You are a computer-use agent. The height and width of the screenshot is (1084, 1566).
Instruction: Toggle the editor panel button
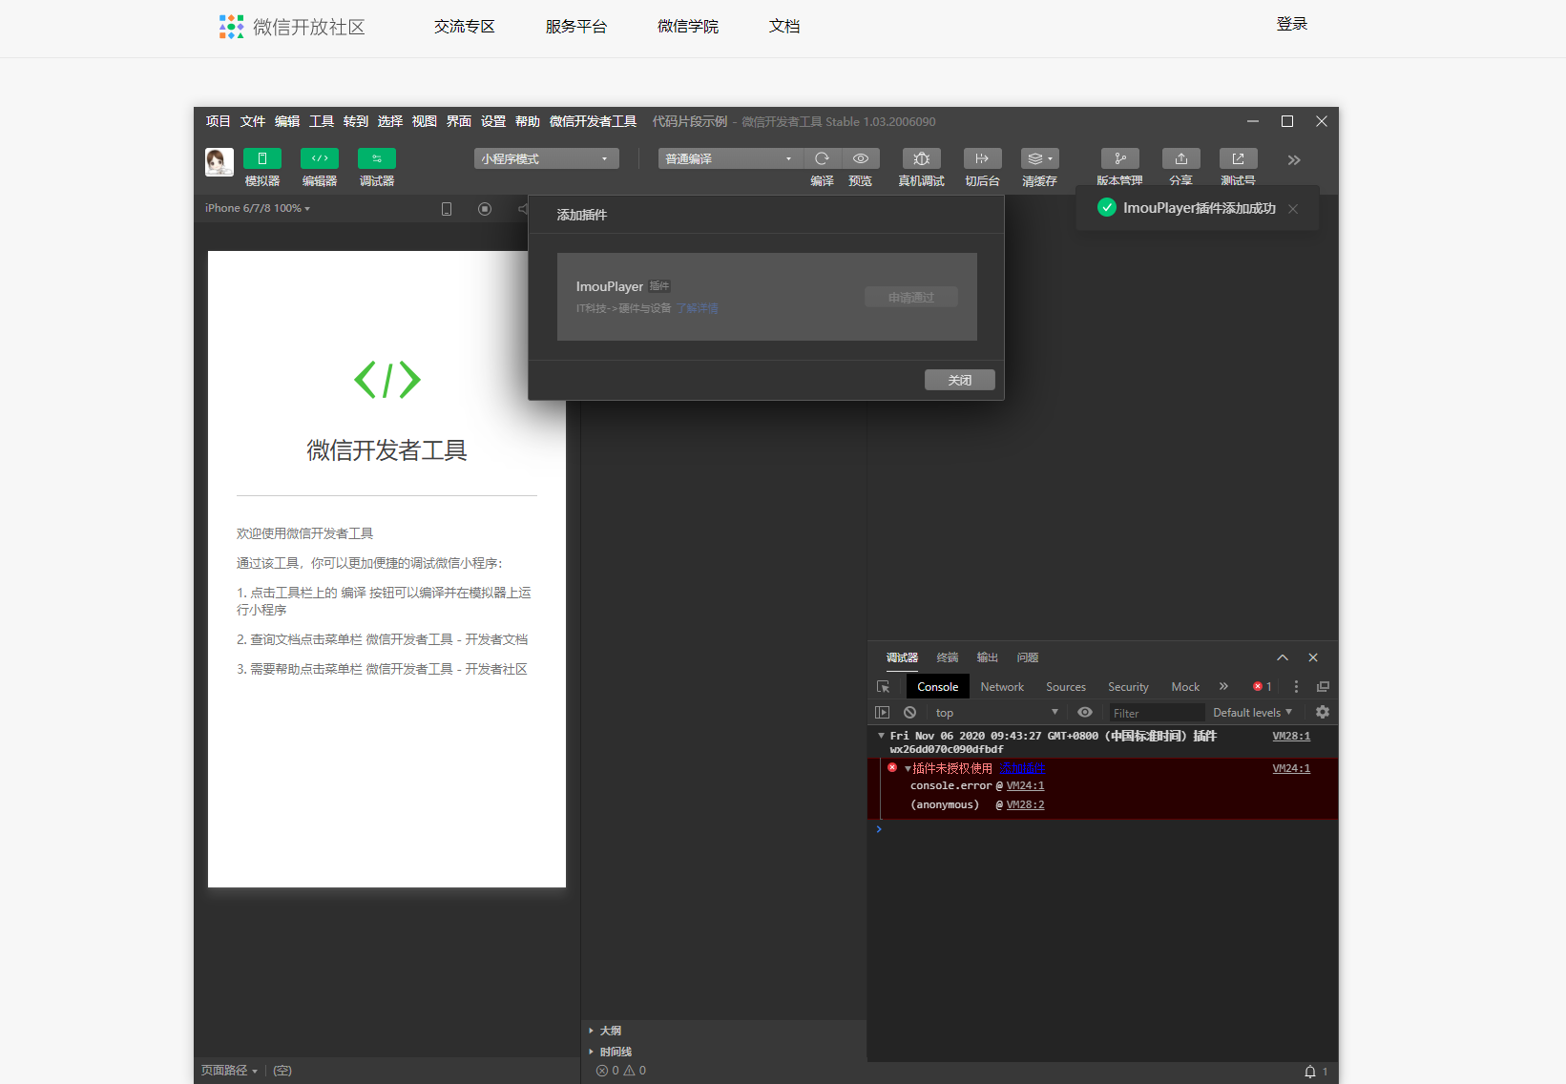pyautogui.click(x=320, y=158)
